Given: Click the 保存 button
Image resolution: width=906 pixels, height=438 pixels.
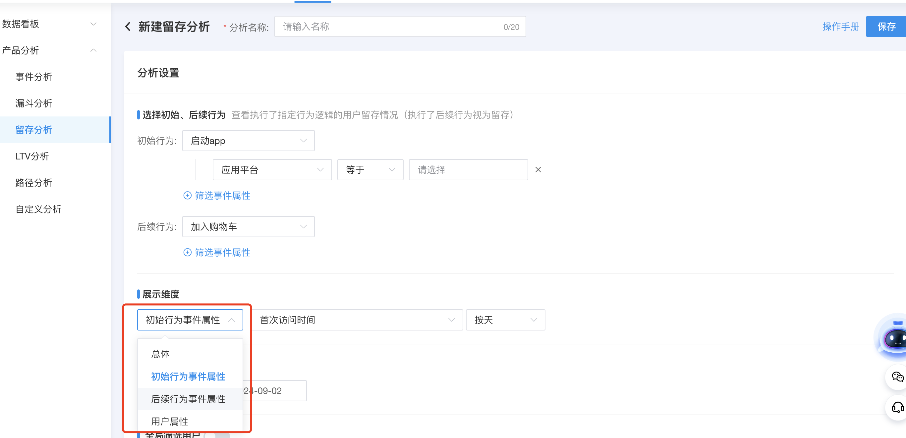Looking at the screenshot, I should click(x=886, y=27).
